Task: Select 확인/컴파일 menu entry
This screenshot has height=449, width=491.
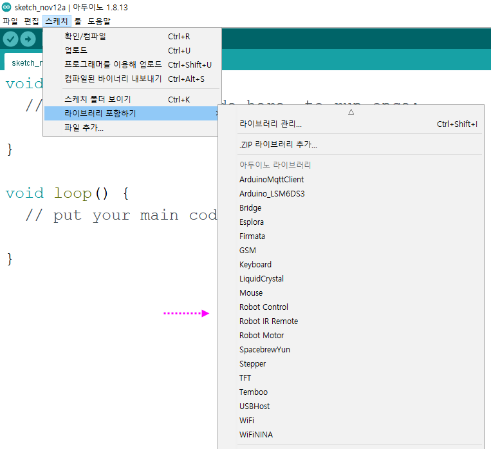Action: tap(132, 36)
